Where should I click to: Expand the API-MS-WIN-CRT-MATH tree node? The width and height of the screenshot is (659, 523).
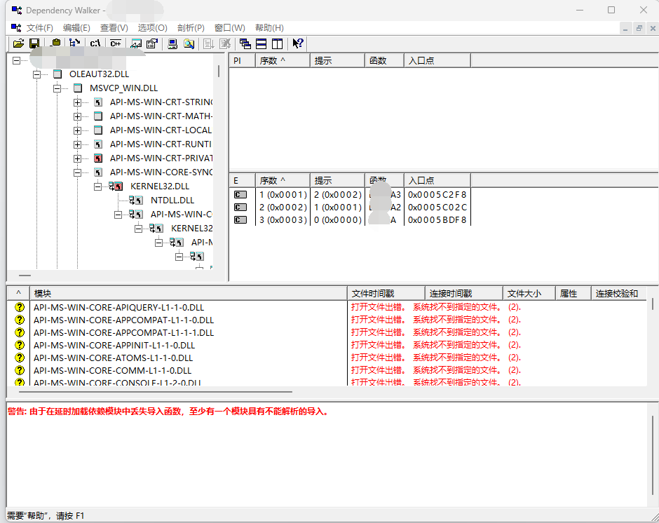coord(78,116)
